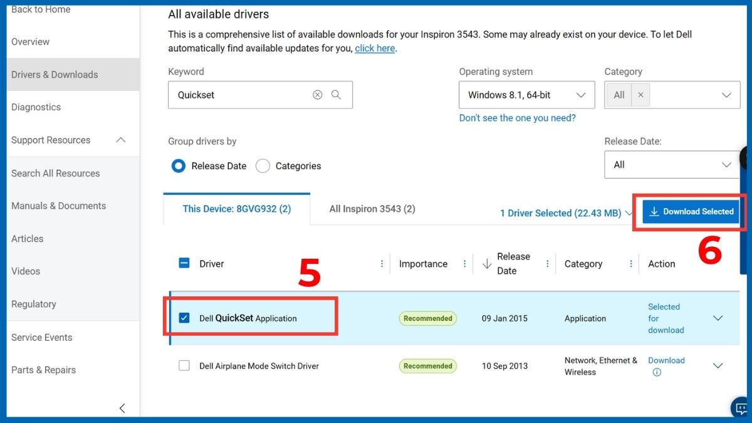The image size is (752, 423).
Task: Open the Release Date filter dropdown
Action: [672, 165]
